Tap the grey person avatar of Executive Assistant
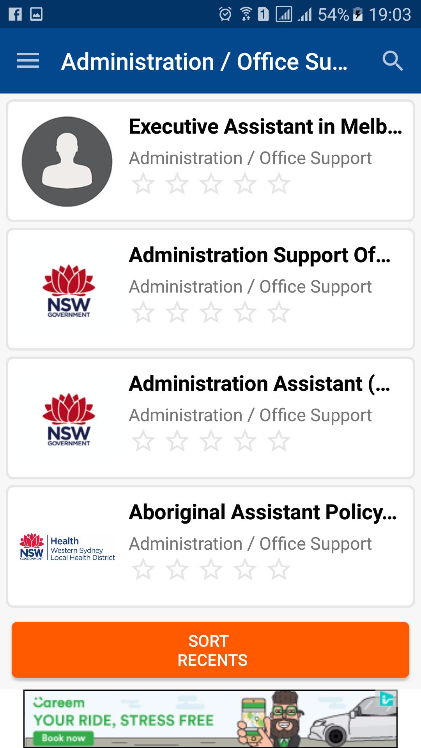The width and height of the screenshot is (421, 748). (x=67, y=162)
